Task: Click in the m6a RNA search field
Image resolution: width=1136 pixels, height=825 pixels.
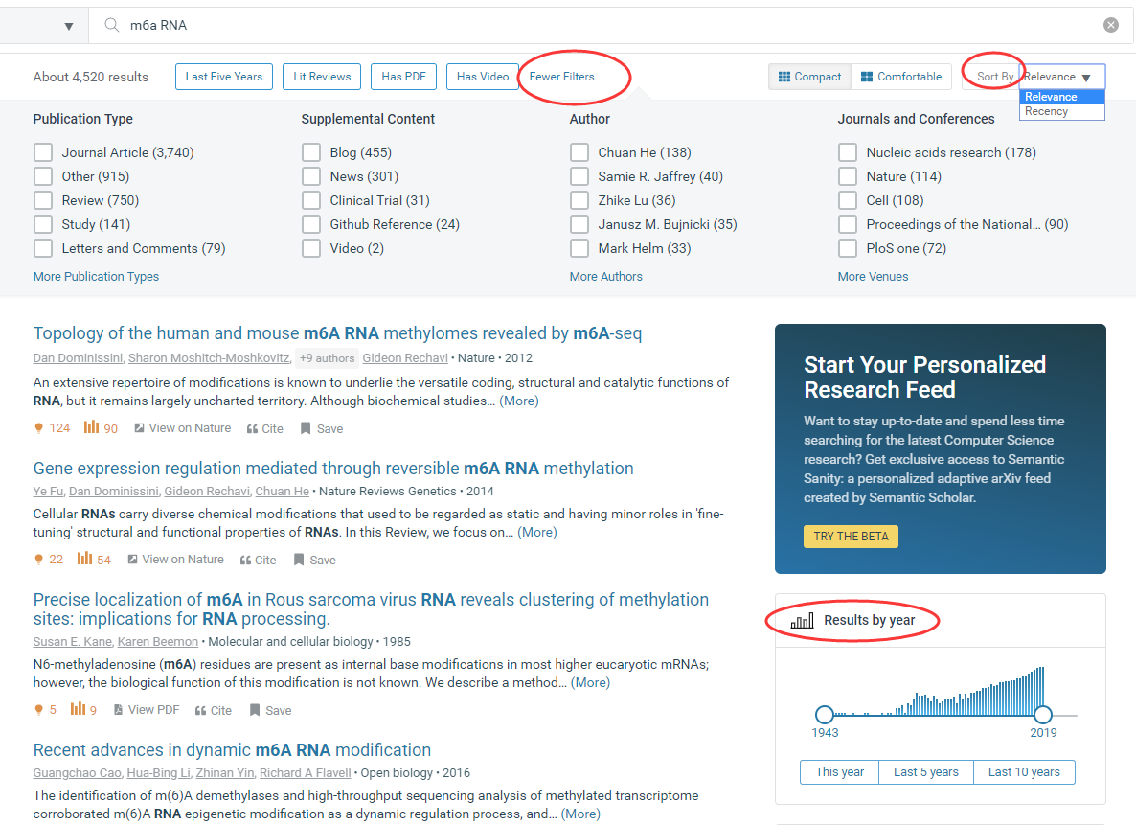Action: click(575, 25)
